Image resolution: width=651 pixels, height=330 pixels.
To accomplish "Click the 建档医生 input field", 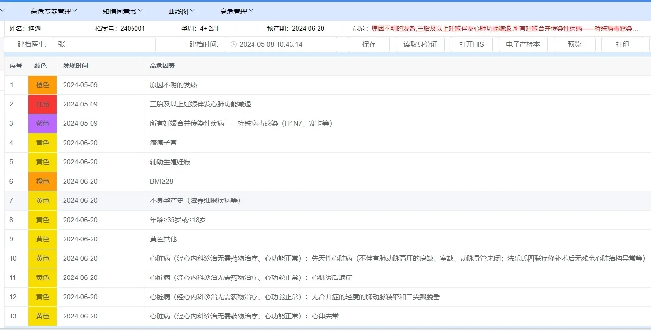I will (x=104, y=44).
